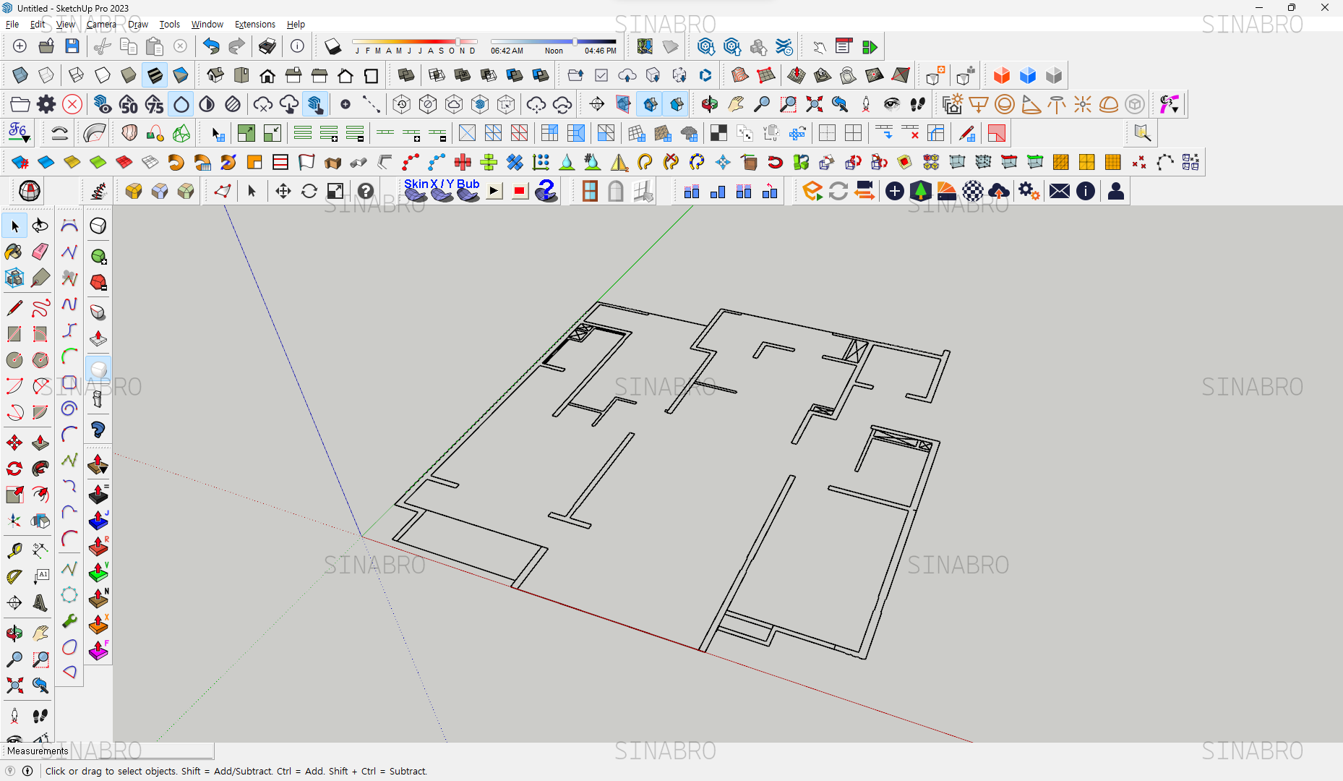Switch to Iso view icon

tap(215, 75)
